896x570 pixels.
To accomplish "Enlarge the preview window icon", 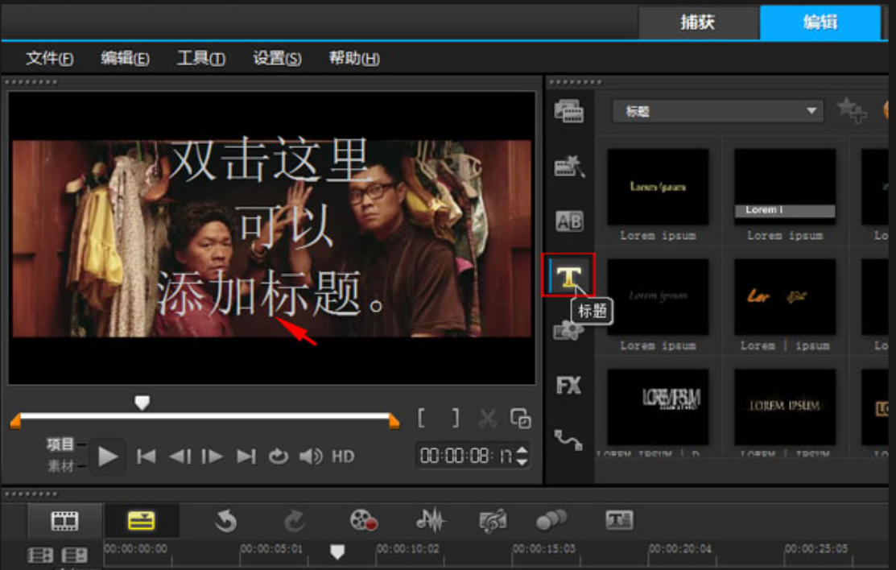I will point(520,419).
